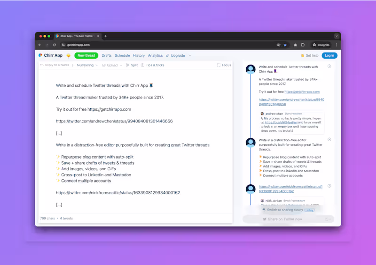Open a new browser tab
376x265 pixels.
105,36
